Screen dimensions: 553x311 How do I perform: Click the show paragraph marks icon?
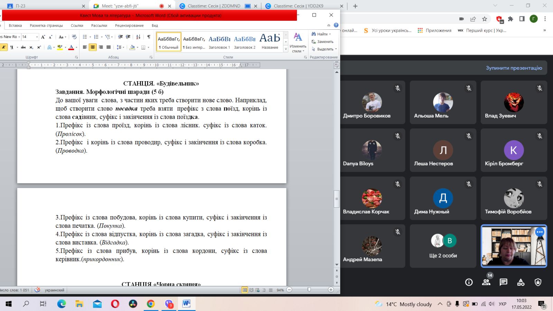(149, 37)
